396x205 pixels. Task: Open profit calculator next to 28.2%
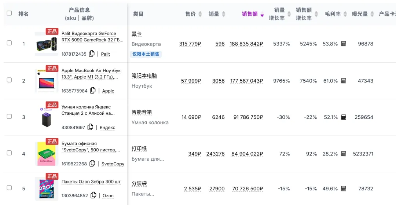(344, 154)
